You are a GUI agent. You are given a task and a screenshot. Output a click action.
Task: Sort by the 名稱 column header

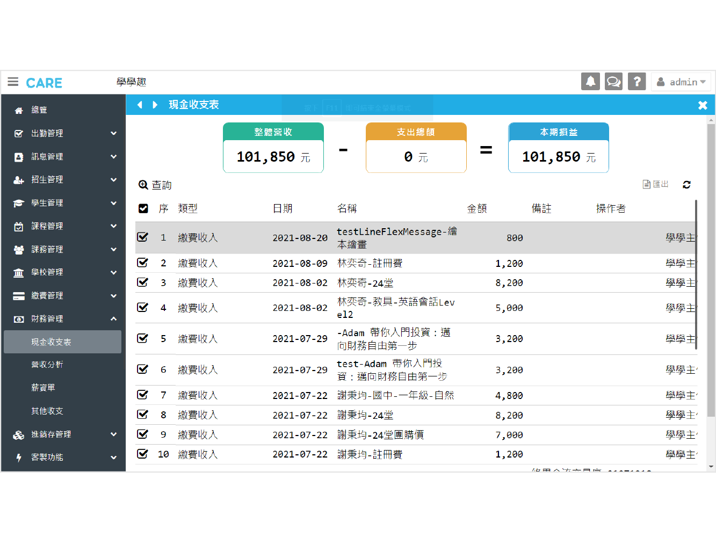coord(347,208)
